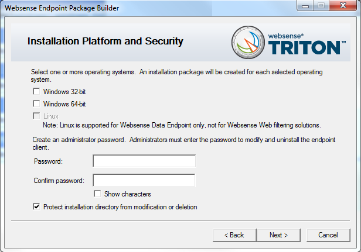Click the "Password:" field label
The height and width of the screenshot is (252, 361).
[48, 161]
